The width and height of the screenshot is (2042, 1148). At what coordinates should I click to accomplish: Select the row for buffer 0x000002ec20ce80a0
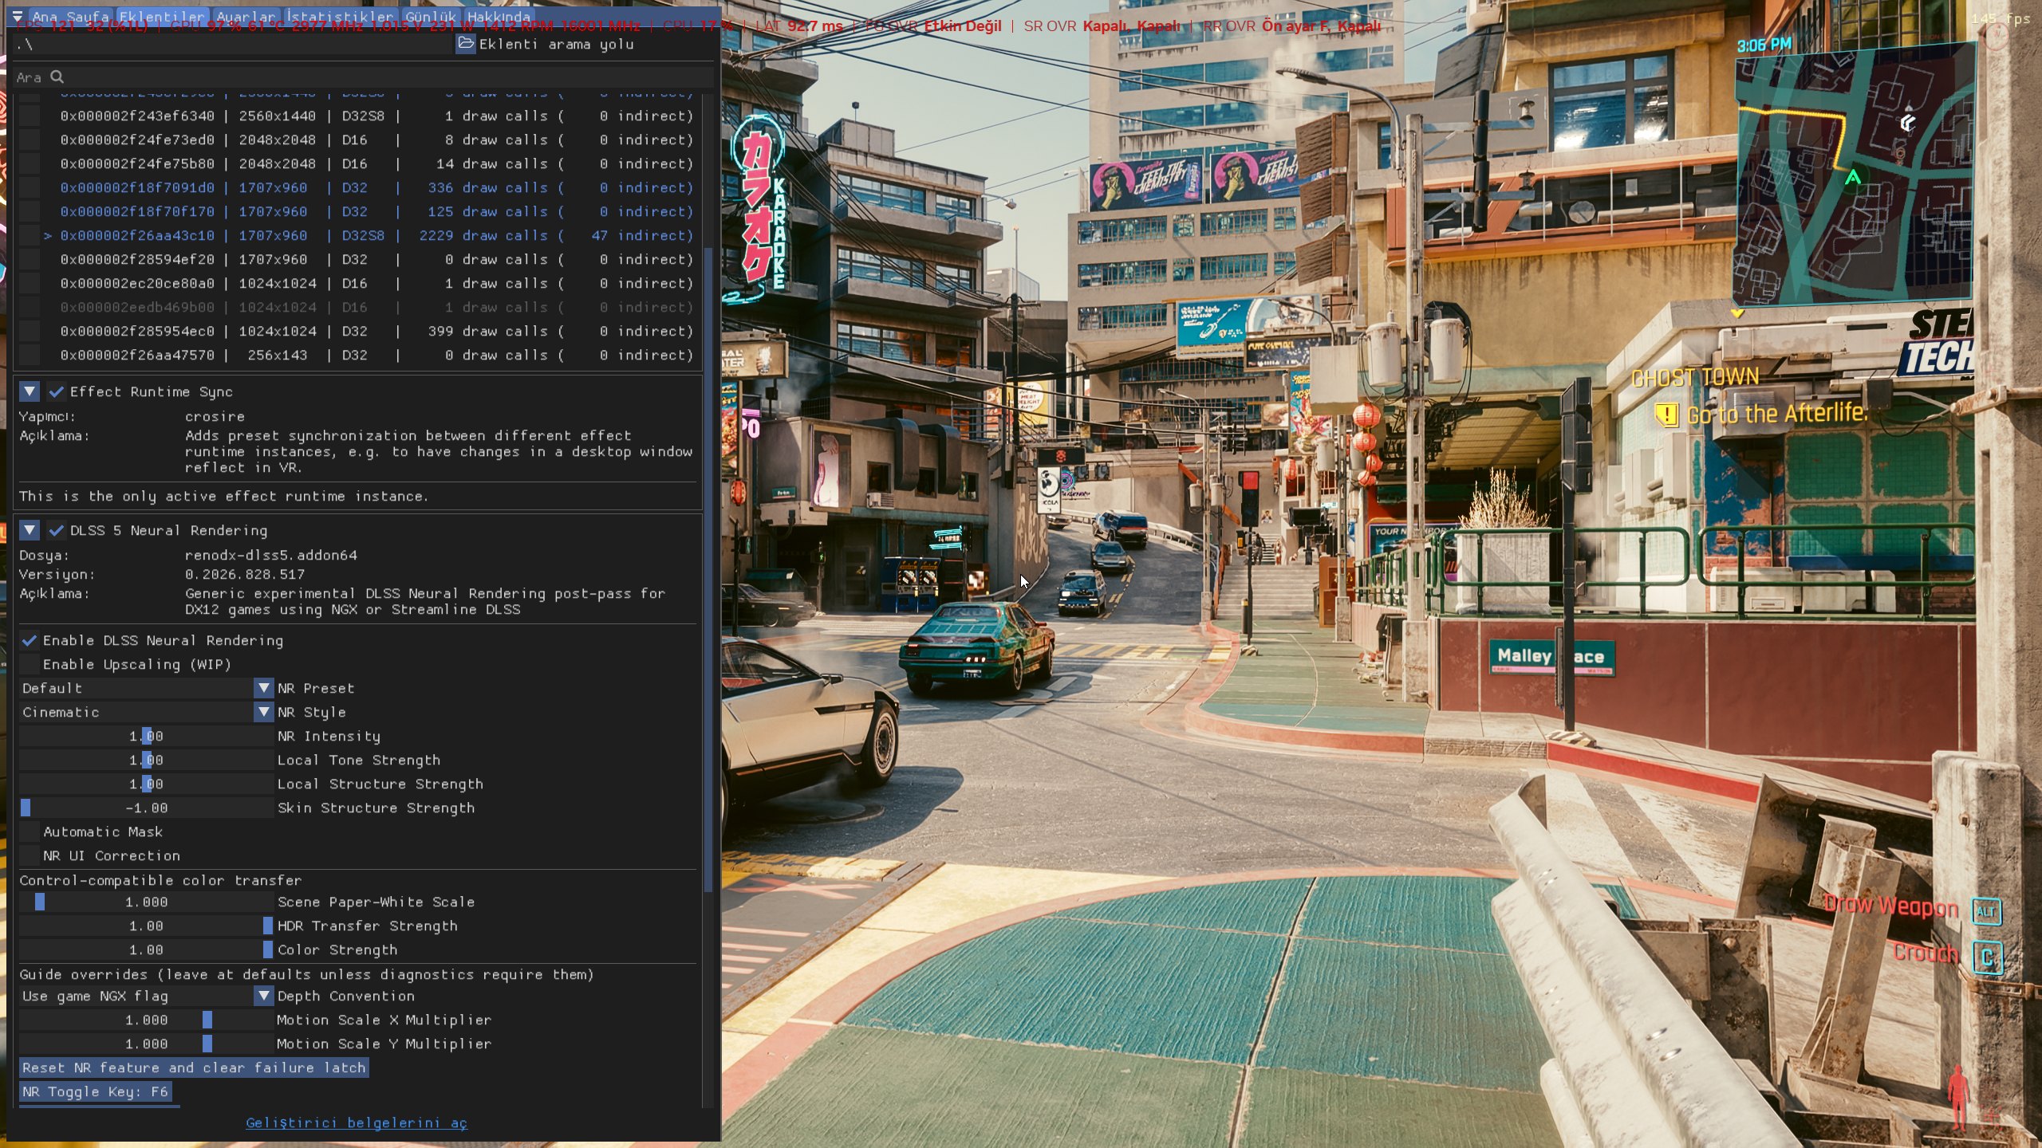click(376, 283)
